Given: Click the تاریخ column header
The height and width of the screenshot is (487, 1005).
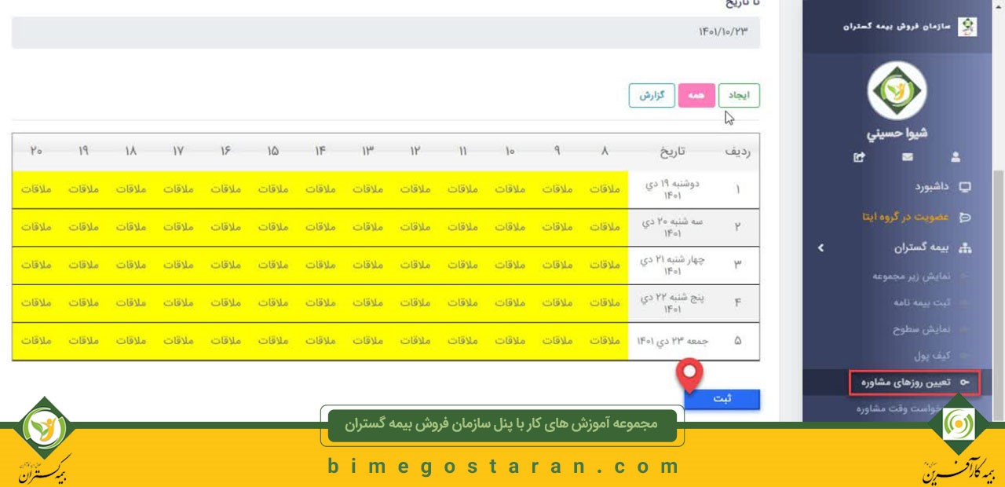Looking at the screenshot, I should 671,152.
